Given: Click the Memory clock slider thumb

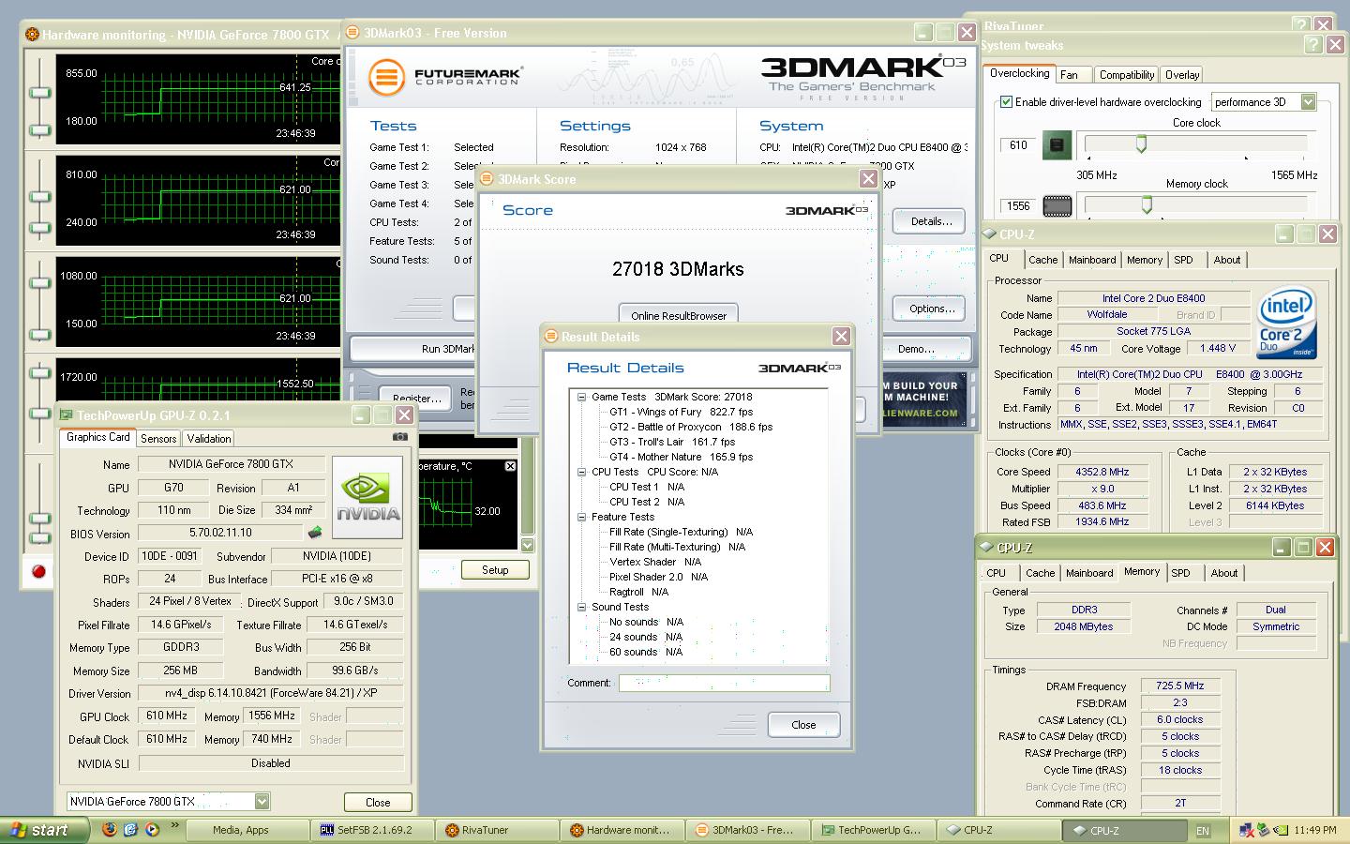Looking at the screenshot, I should 1147,204.
